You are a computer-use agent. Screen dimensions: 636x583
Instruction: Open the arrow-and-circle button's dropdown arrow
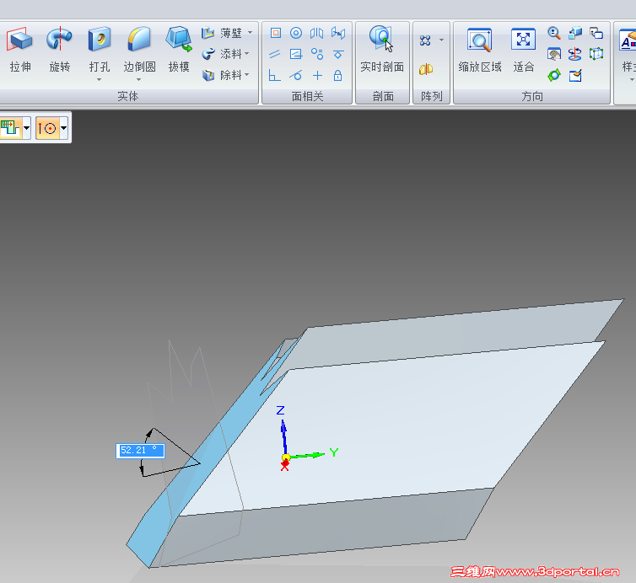point(63,128)
